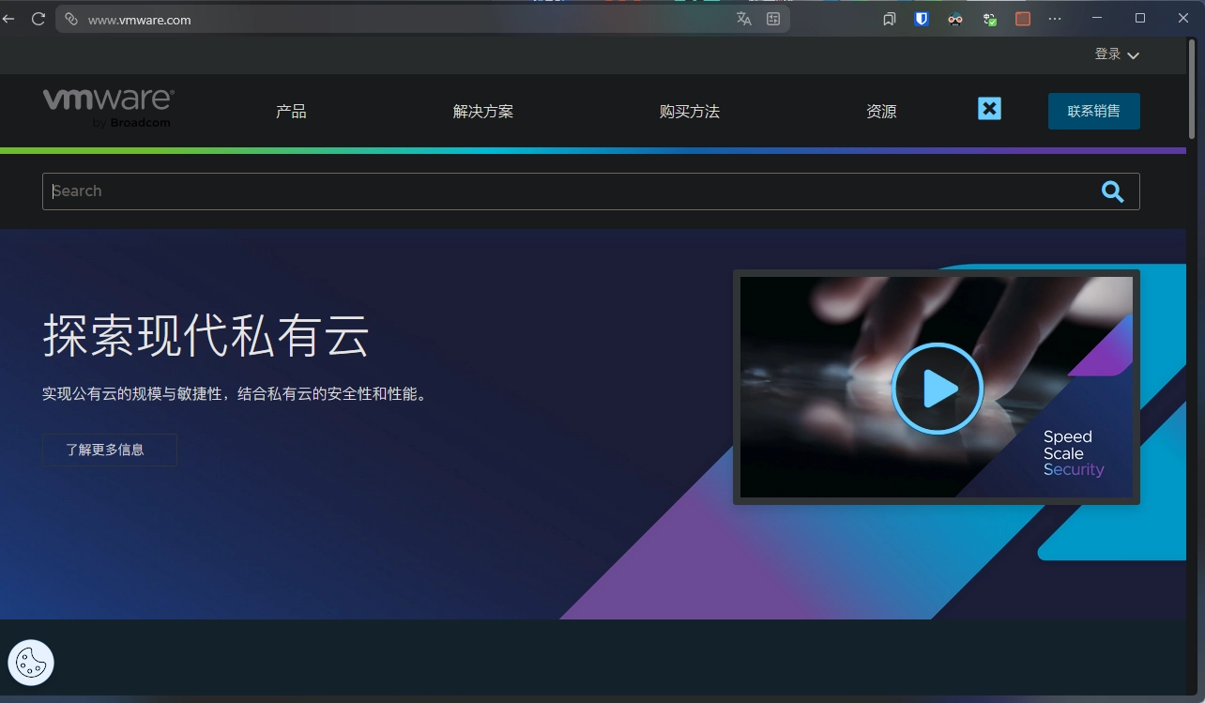1205x703 pixels.
Task: Open the Bitwarden extension icon
Action: pyautogui.click(x=922, y=19)
